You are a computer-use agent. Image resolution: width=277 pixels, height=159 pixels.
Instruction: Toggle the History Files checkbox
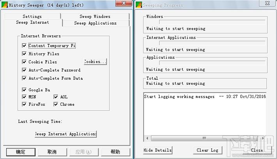[24, 54]
